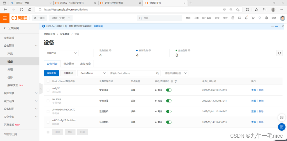The image size is (287, 141).
Task: Go back with 公共实例 arrow
Action: pos(5,28)
